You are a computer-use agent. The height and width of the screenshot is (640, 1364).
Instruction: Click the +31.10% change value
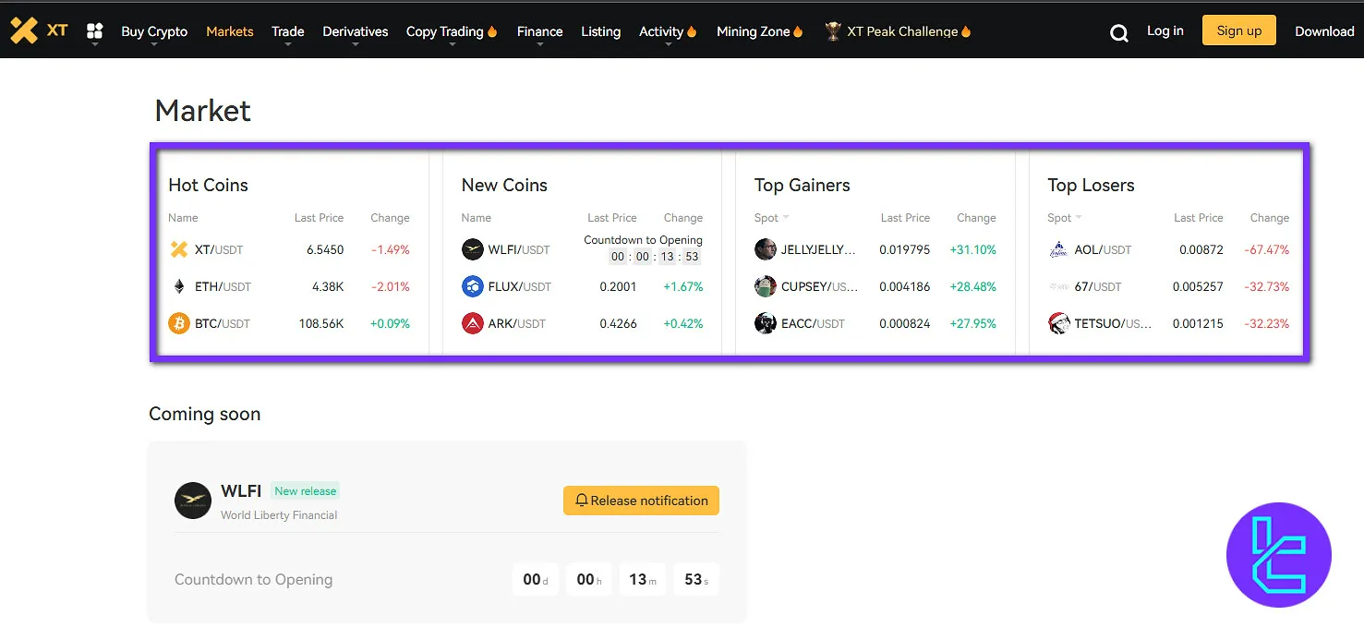pyautogui.click(x=973, y=249)
